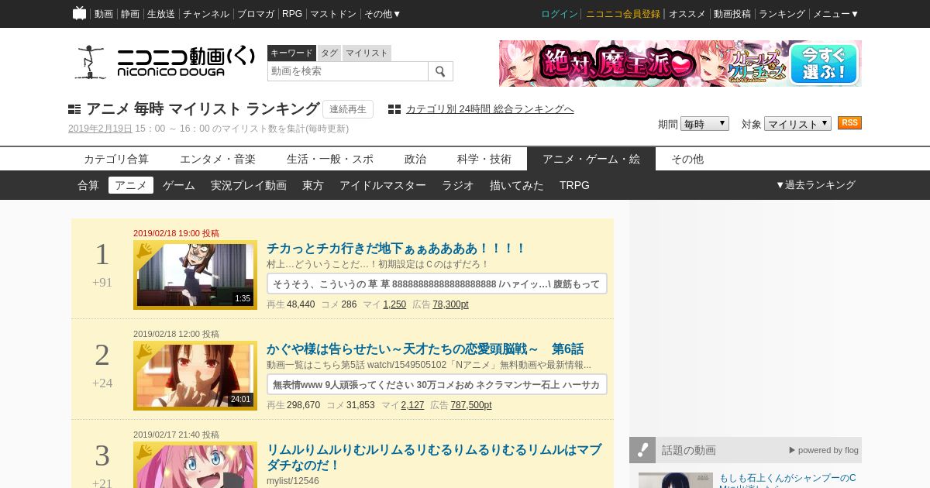The image size is (930, 488).
Task: Click the 絶対、魔王派 banner ad
Action: click(x=680, y=64)
